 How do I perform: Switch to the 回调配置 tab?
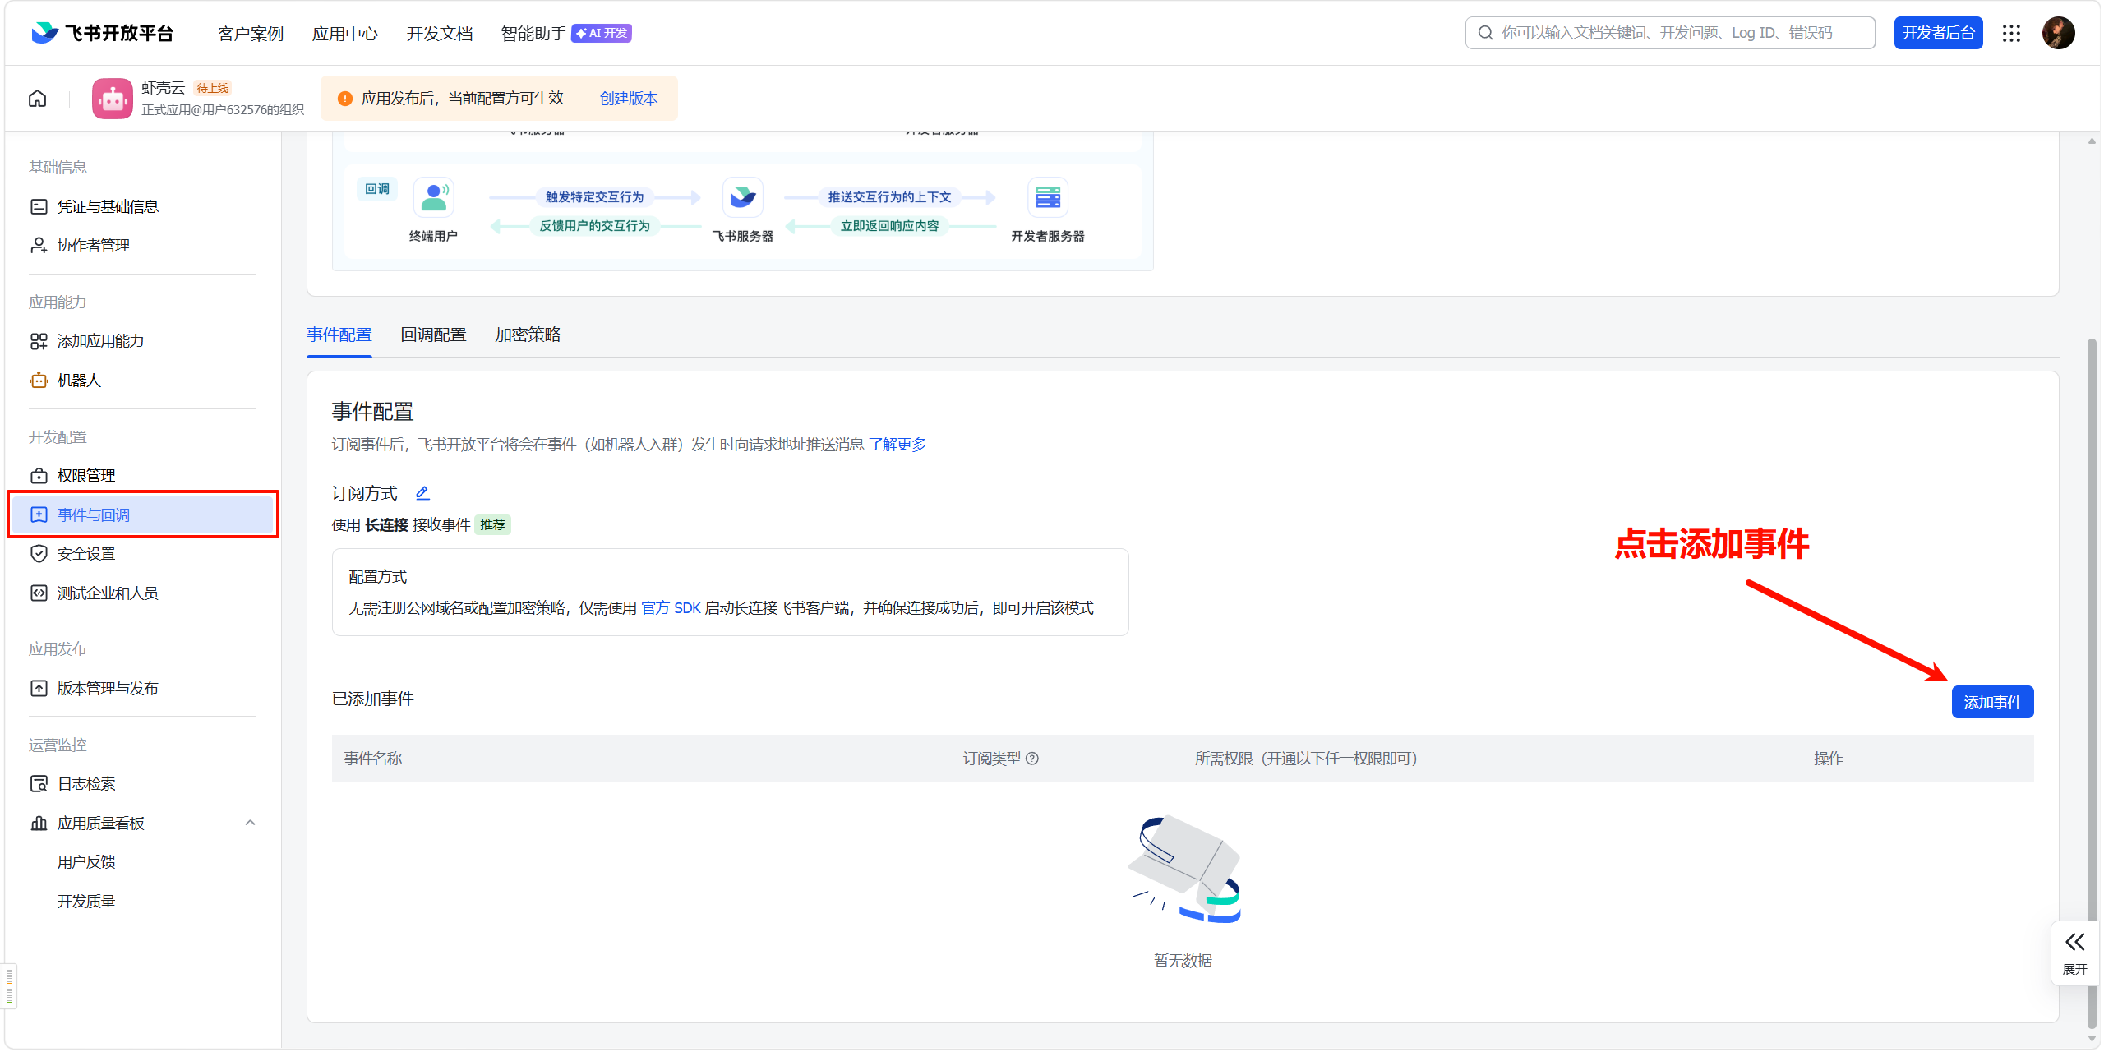433,335
